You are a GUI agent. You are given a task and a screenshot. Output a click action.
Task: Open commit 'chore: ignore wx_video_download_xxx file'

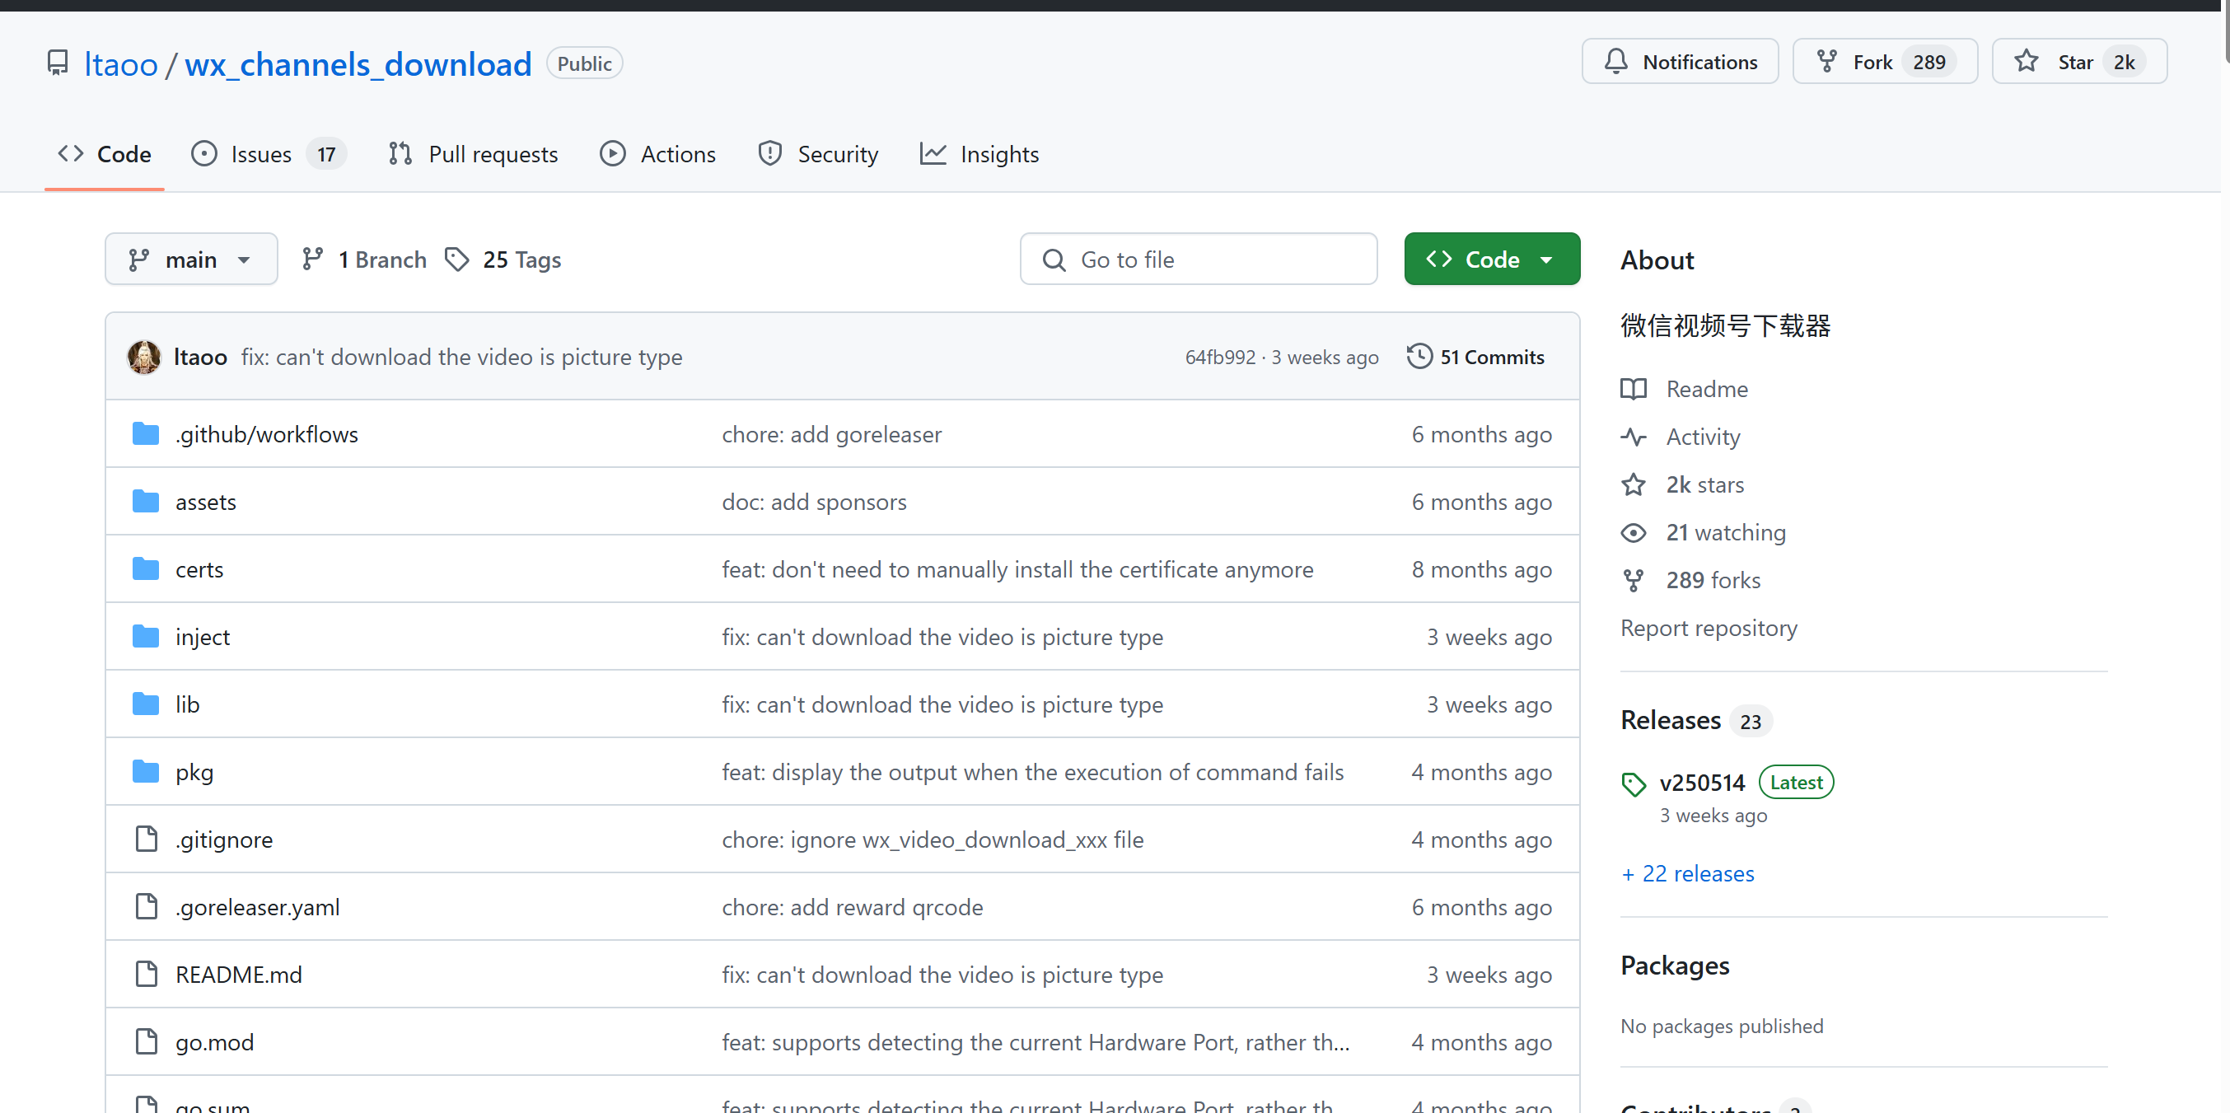click(x=933, y=839)
